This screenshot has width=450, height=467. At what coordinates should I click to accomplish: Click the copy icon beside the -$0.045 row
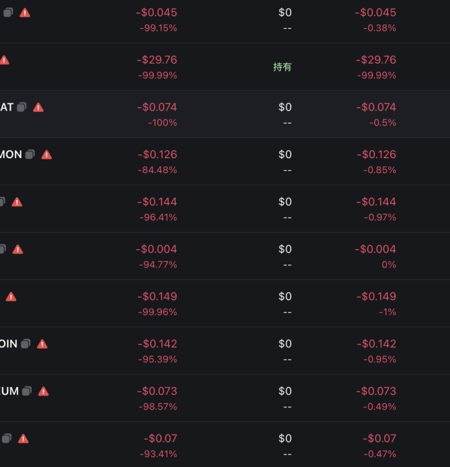tap(8, 13)
